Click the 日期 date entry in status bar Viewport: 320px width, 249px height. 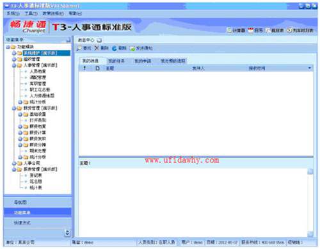pos(222,242)
